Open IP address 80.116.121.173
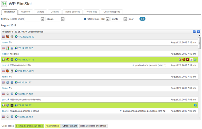The width and height of the screenshot is (202, 129). pos(26,60)
